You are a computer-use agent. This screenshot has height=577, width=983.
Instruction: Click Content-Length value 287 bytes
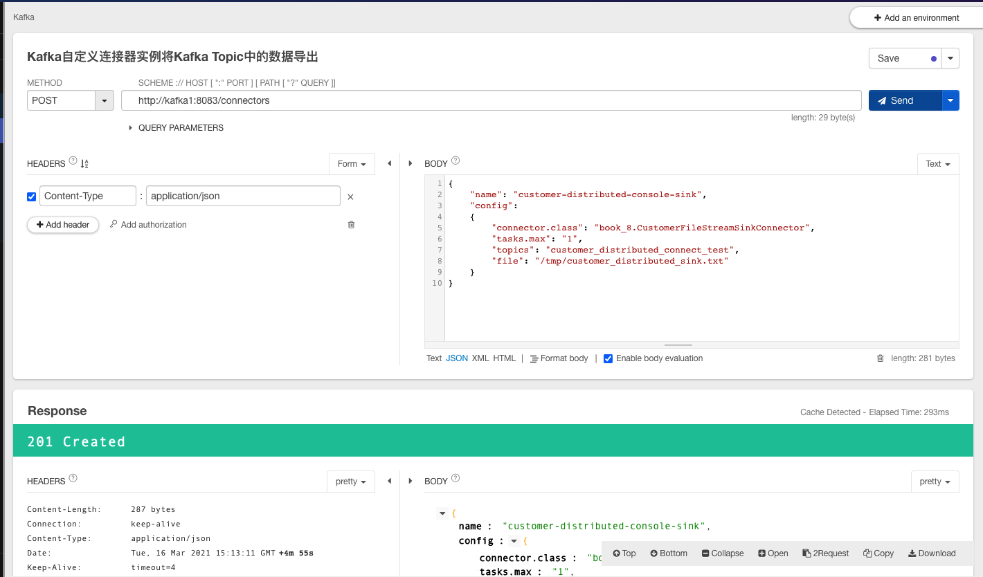153,509
